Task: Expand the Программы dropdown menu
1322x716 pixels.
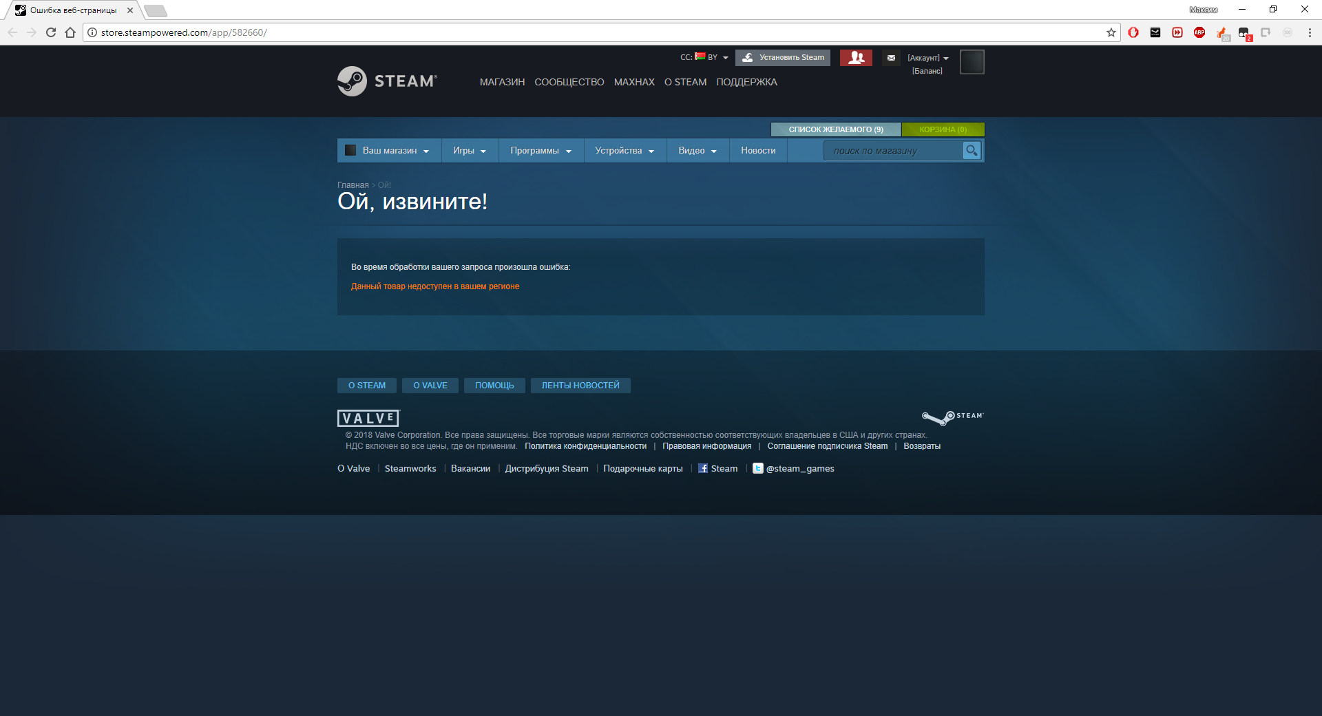Action: (541, 151)
